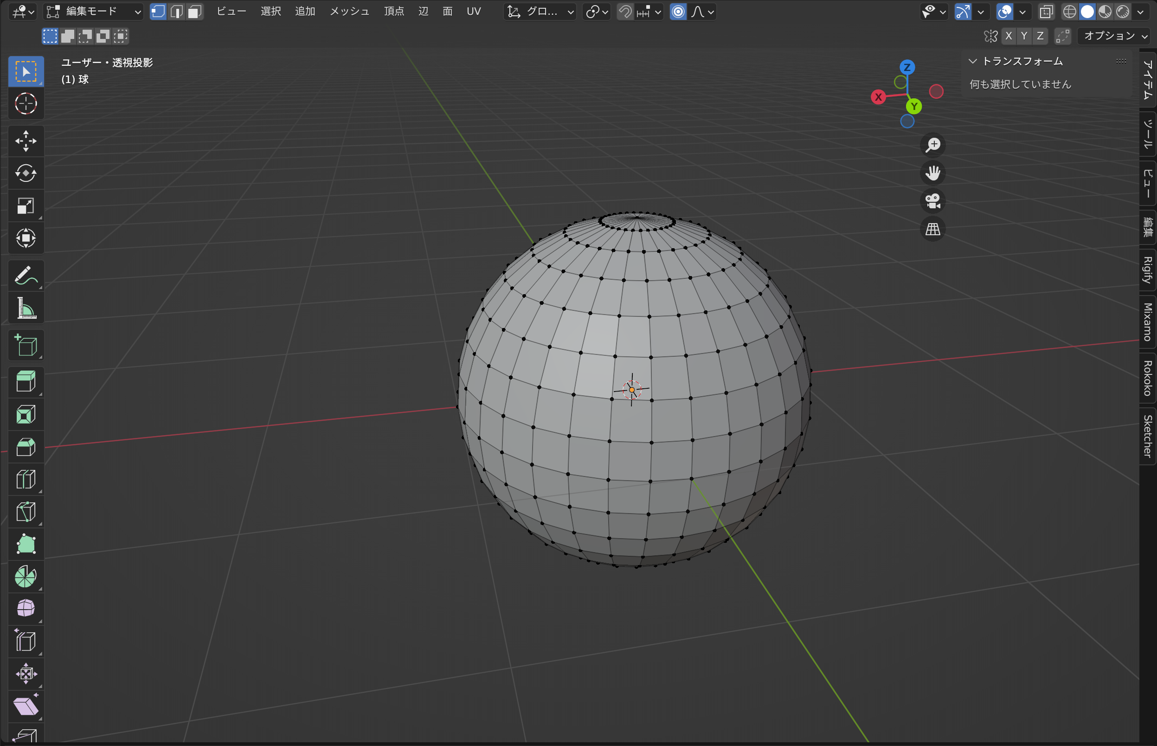Toggle X axis mirror button
The height and width of the screenshot is (746, 1157).
(1009, 36)
